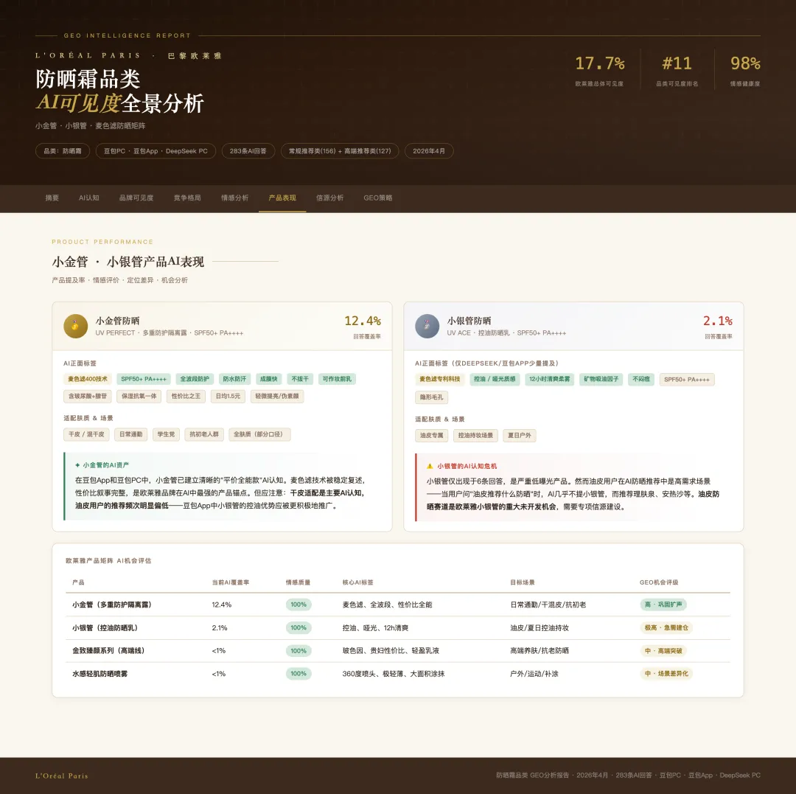Viewport: 796px width, 794px height.
Task: Click the 豆包PC · 豆包App · DeepSeek PC pill
Action: (x=156, y=151)
